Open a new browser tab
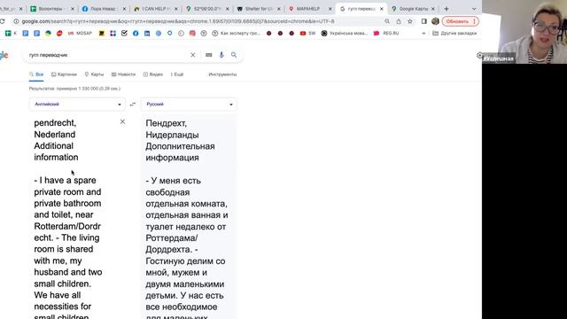Viewport: 567px width, 319px height. [x=447, y=9]
